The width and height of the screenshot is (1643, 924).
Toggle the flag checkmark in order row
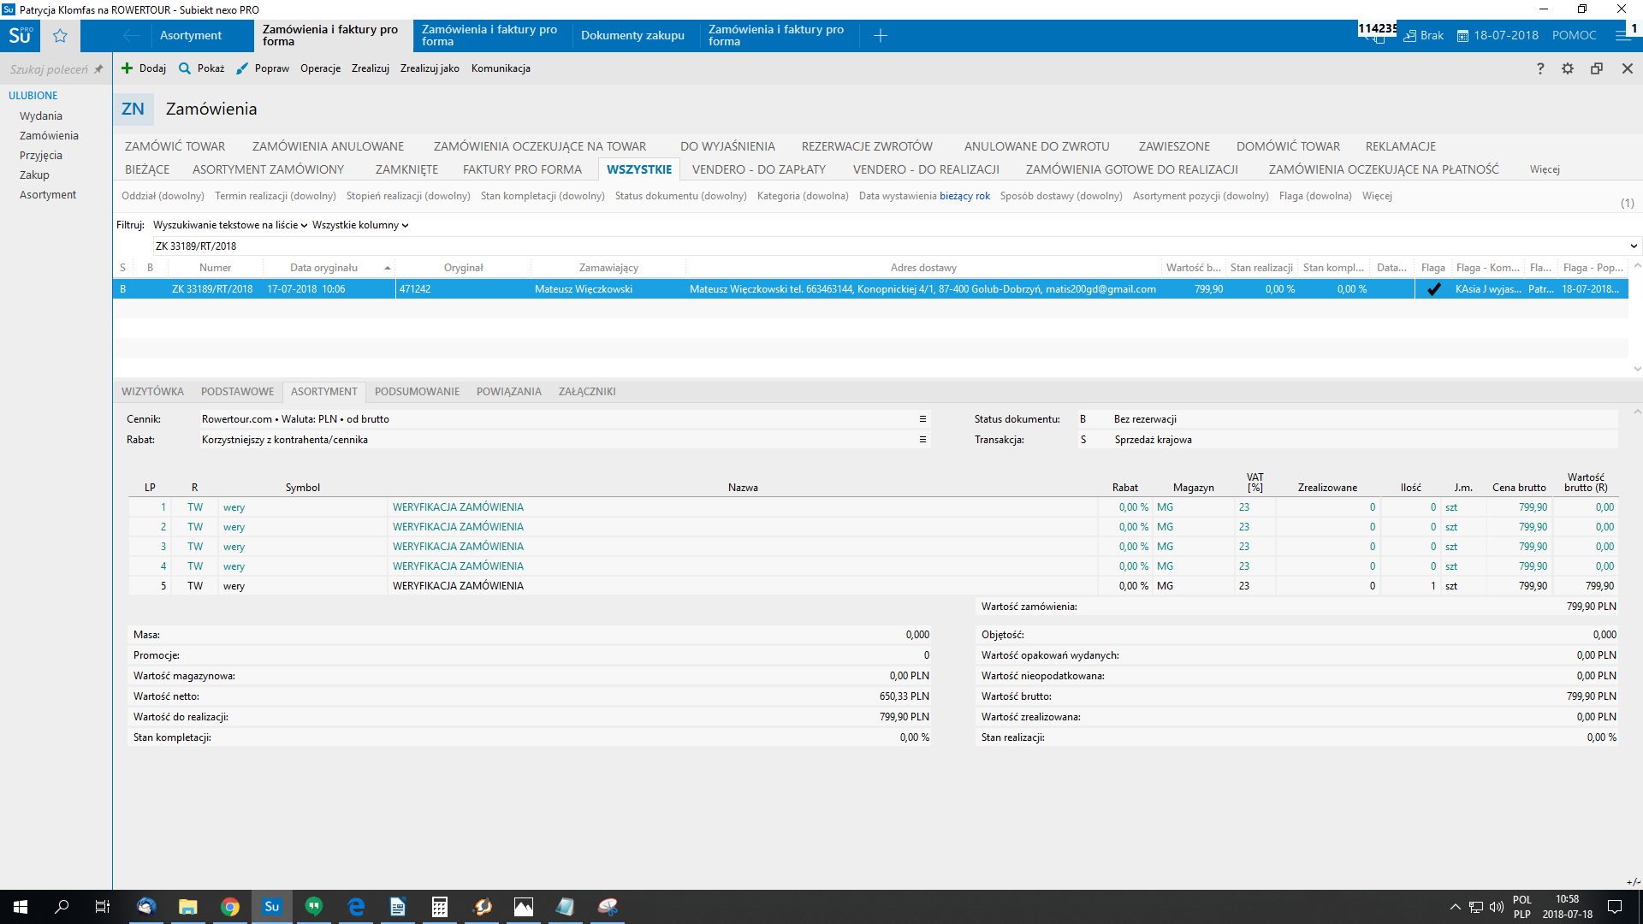(1433, 289)
